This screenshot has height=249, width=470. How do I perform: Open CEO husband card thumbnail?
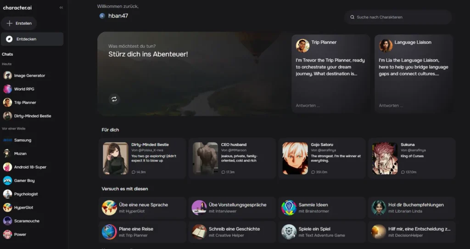[x=205, y=158]
